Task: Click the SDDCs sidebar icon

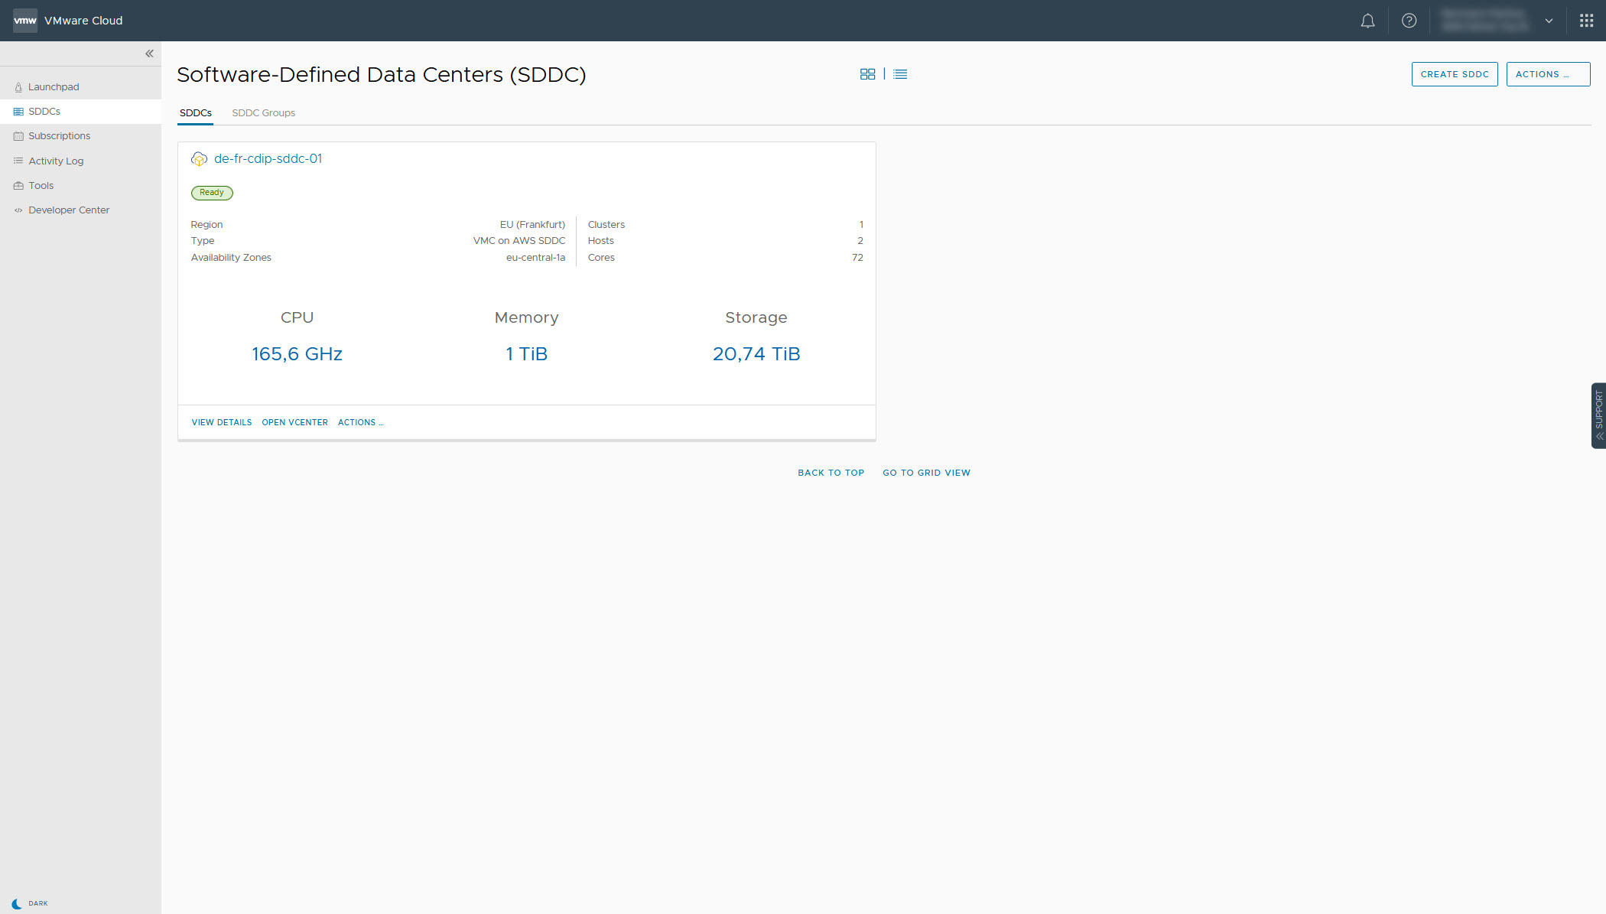Action: [18, 112]
